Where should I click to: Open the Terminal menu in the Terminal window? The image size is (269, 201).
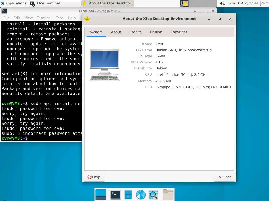tap(44, 18)
